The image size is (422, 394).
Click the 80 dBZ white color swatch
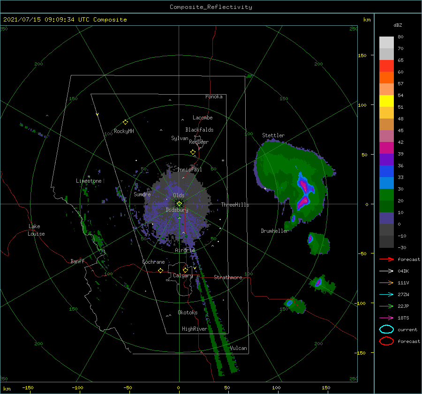[x=386, y=43]
